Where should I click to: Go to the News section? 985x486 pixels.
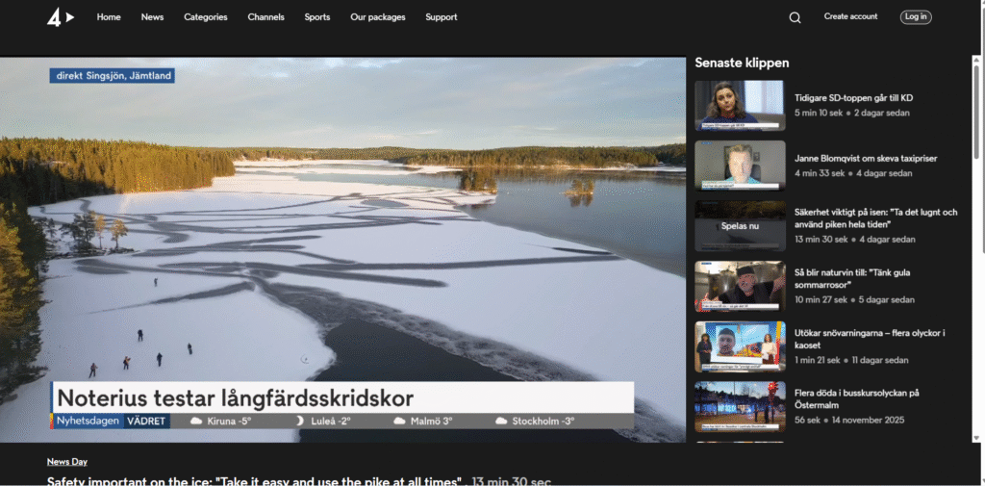[x=152, y=17]
